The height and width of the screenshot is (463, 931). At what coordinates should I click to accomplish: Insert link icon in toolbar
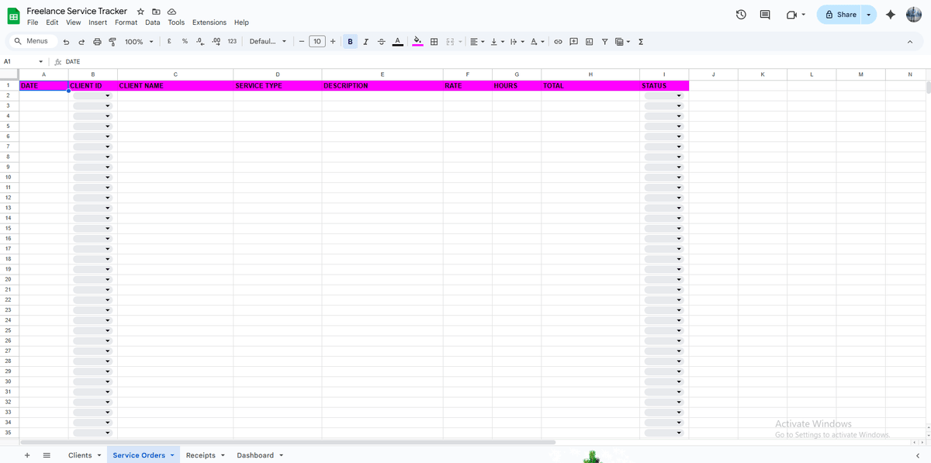click(558, 42)
